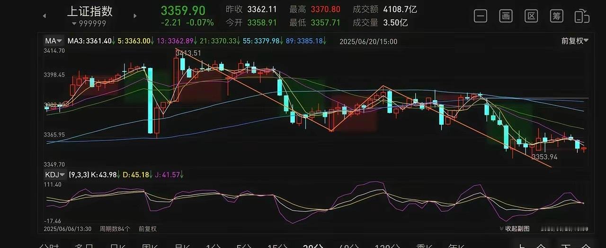Viewport: 606px width, 248px height.
Task: Click the J:41.57 value
Action: (x=169, y=175)
